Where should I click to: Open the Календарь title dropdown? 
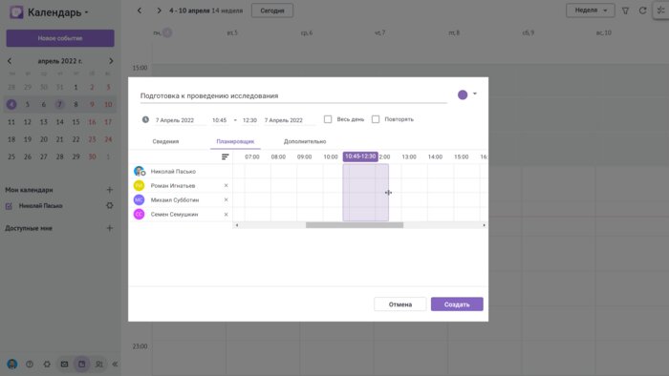click(58, 12)
